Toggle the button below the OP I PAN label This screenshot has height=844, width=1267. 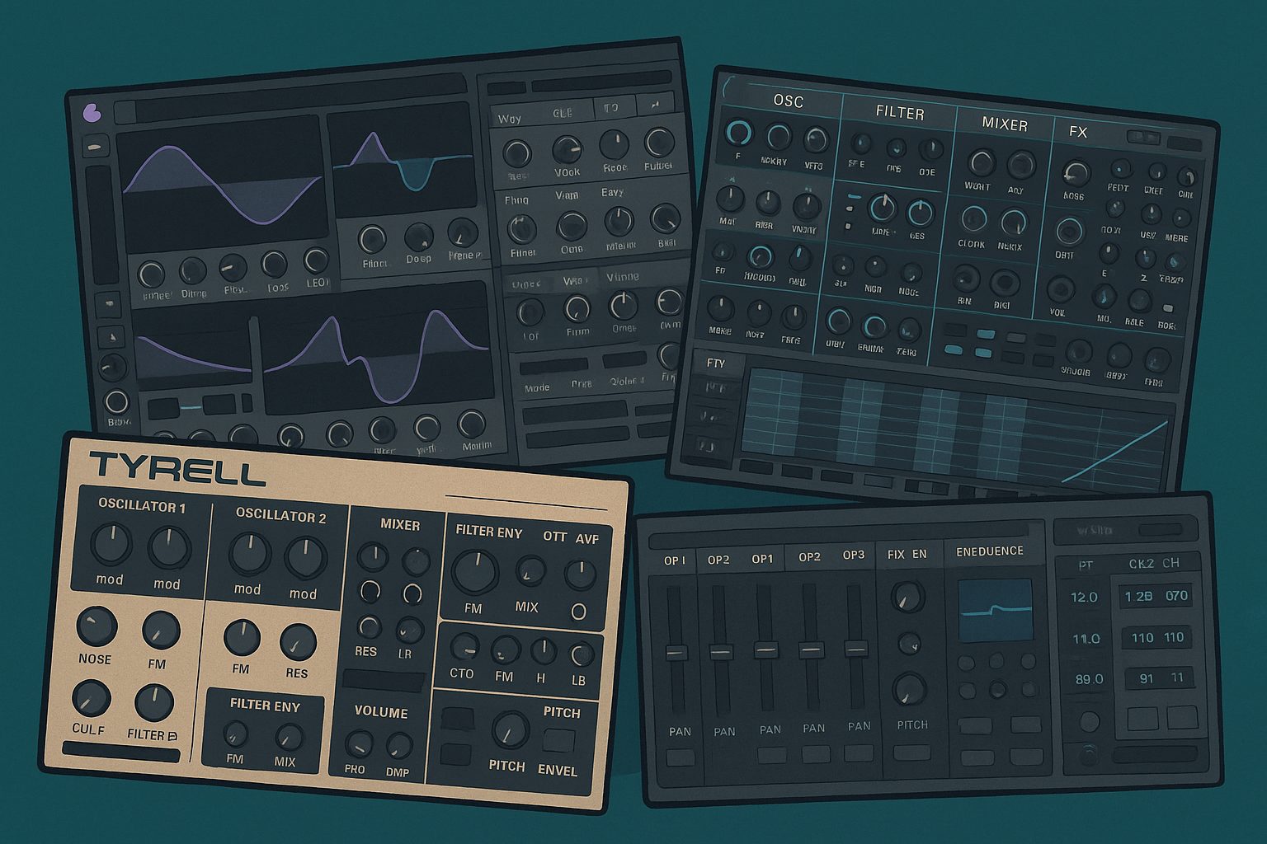681,757
